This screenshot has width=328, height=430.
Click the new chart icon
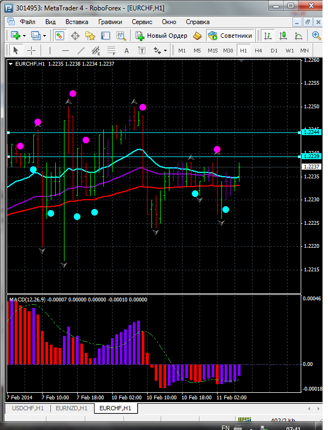15,36
